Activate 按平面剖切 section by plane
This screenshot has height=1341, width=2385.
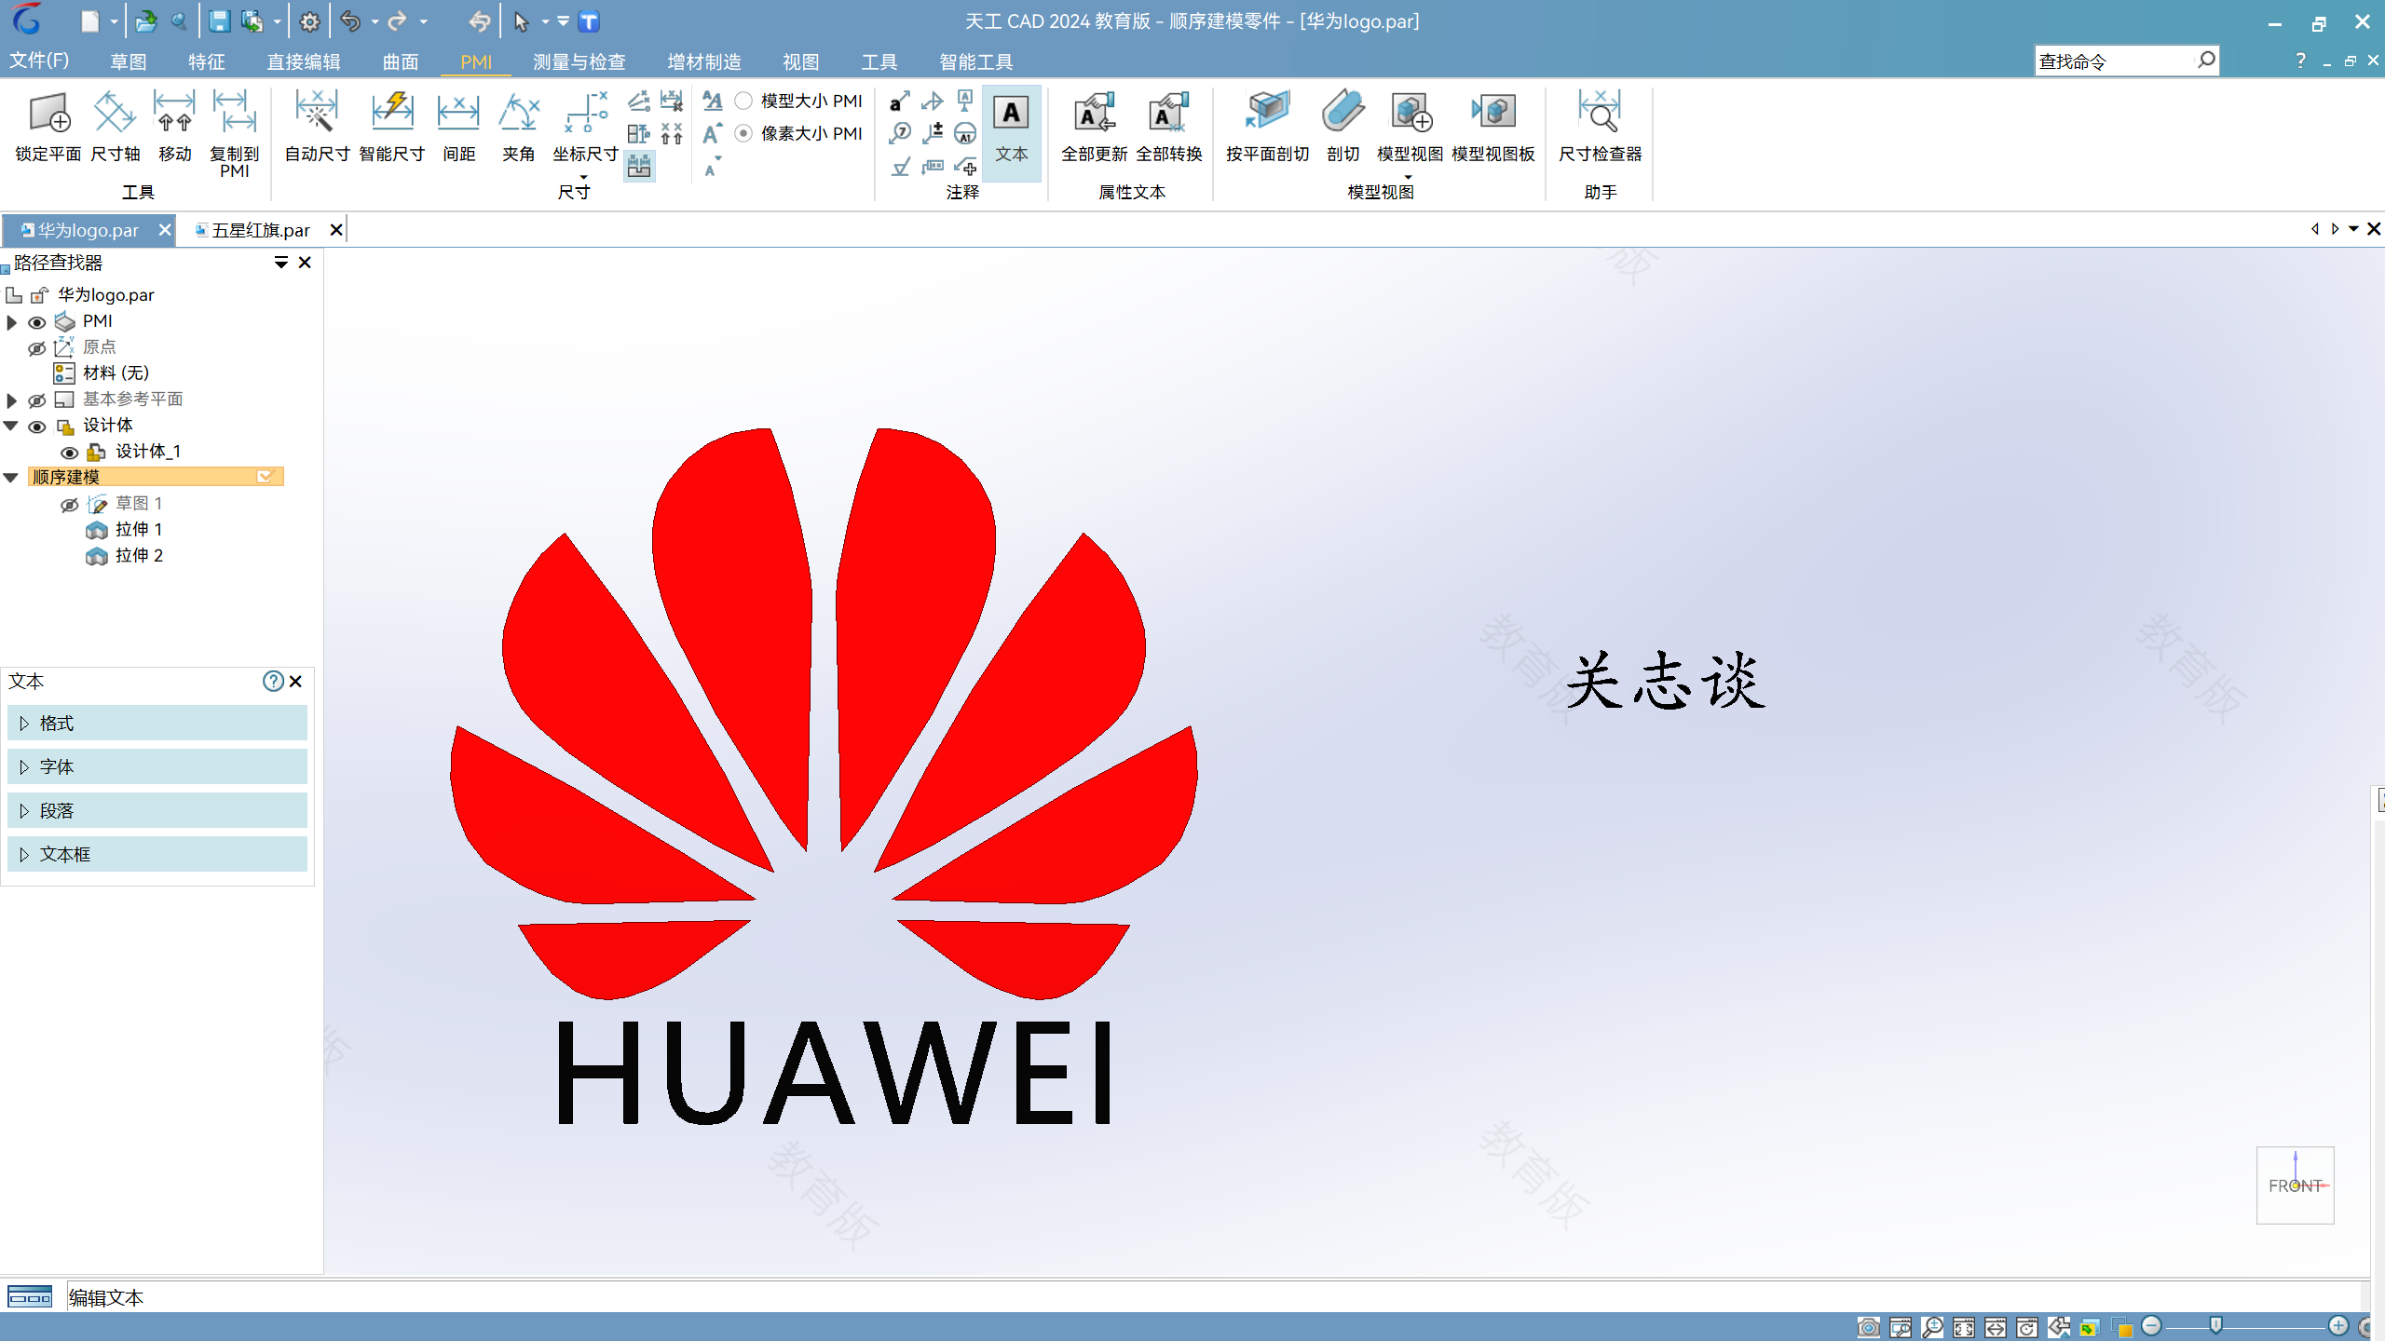click(1267, 127)
